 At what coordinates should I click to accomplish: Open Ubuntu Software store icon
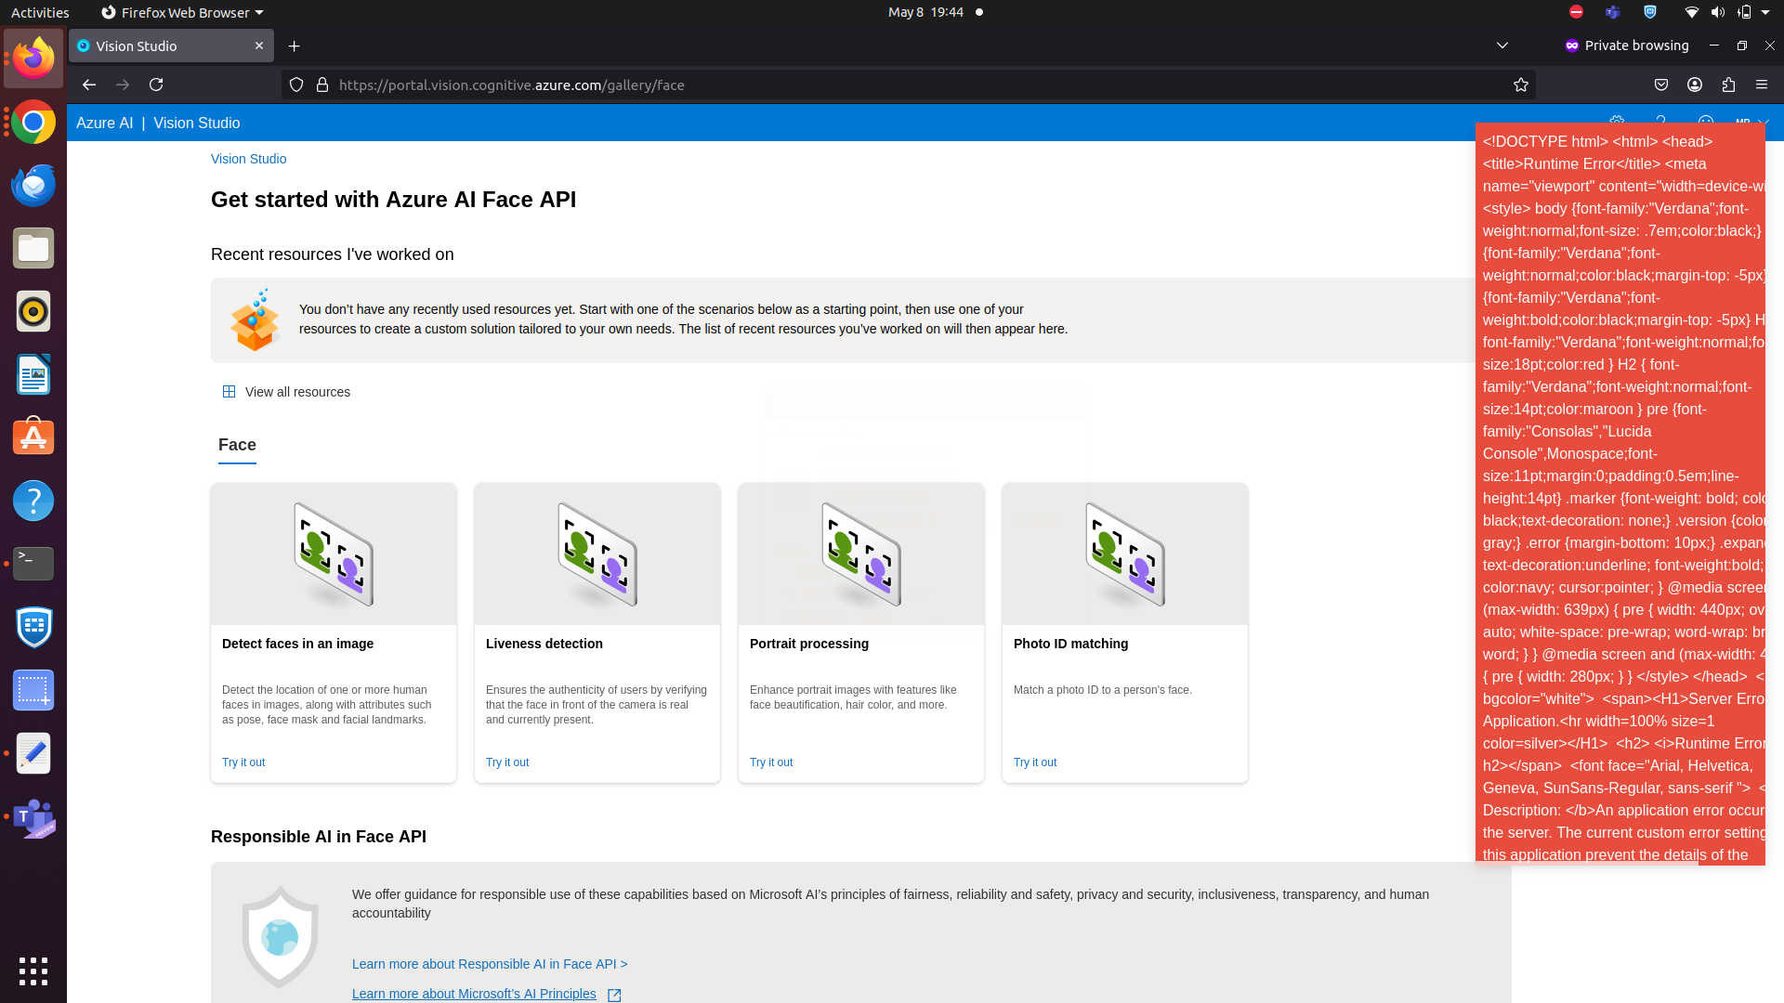33,437
